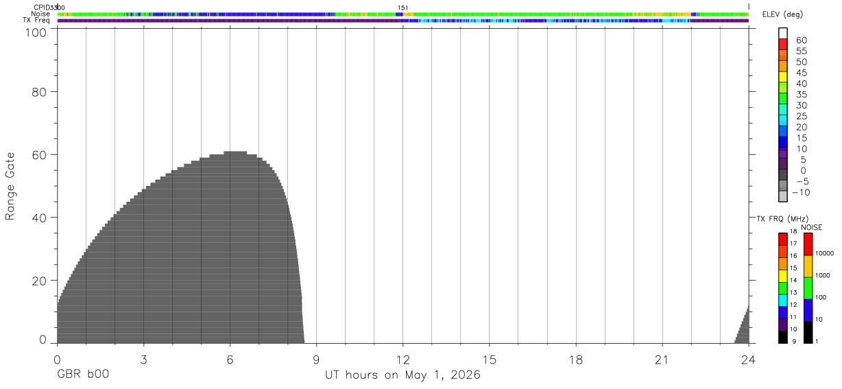This screenshot has width=842, height=389.
Task: Click the 'ELEV (deg)' colorbar title
Action: point(782,15)
